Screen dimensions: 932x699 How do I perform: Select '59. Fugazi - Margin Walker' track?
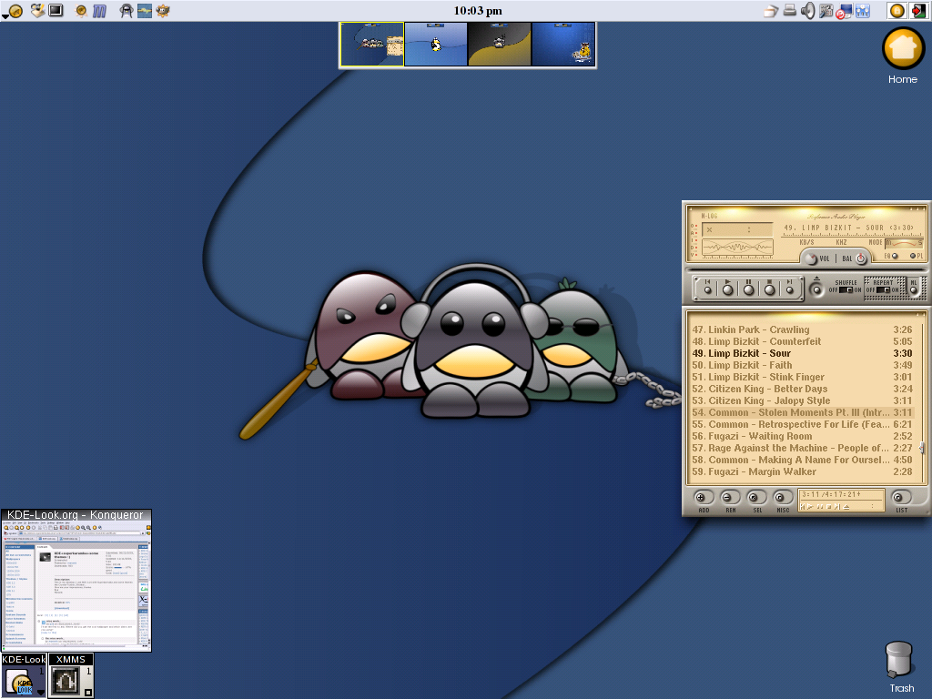(x=802, y=472)
